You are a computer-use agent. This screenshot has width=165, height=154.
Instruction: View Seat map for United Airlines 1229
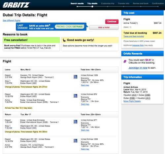[85, 149]
